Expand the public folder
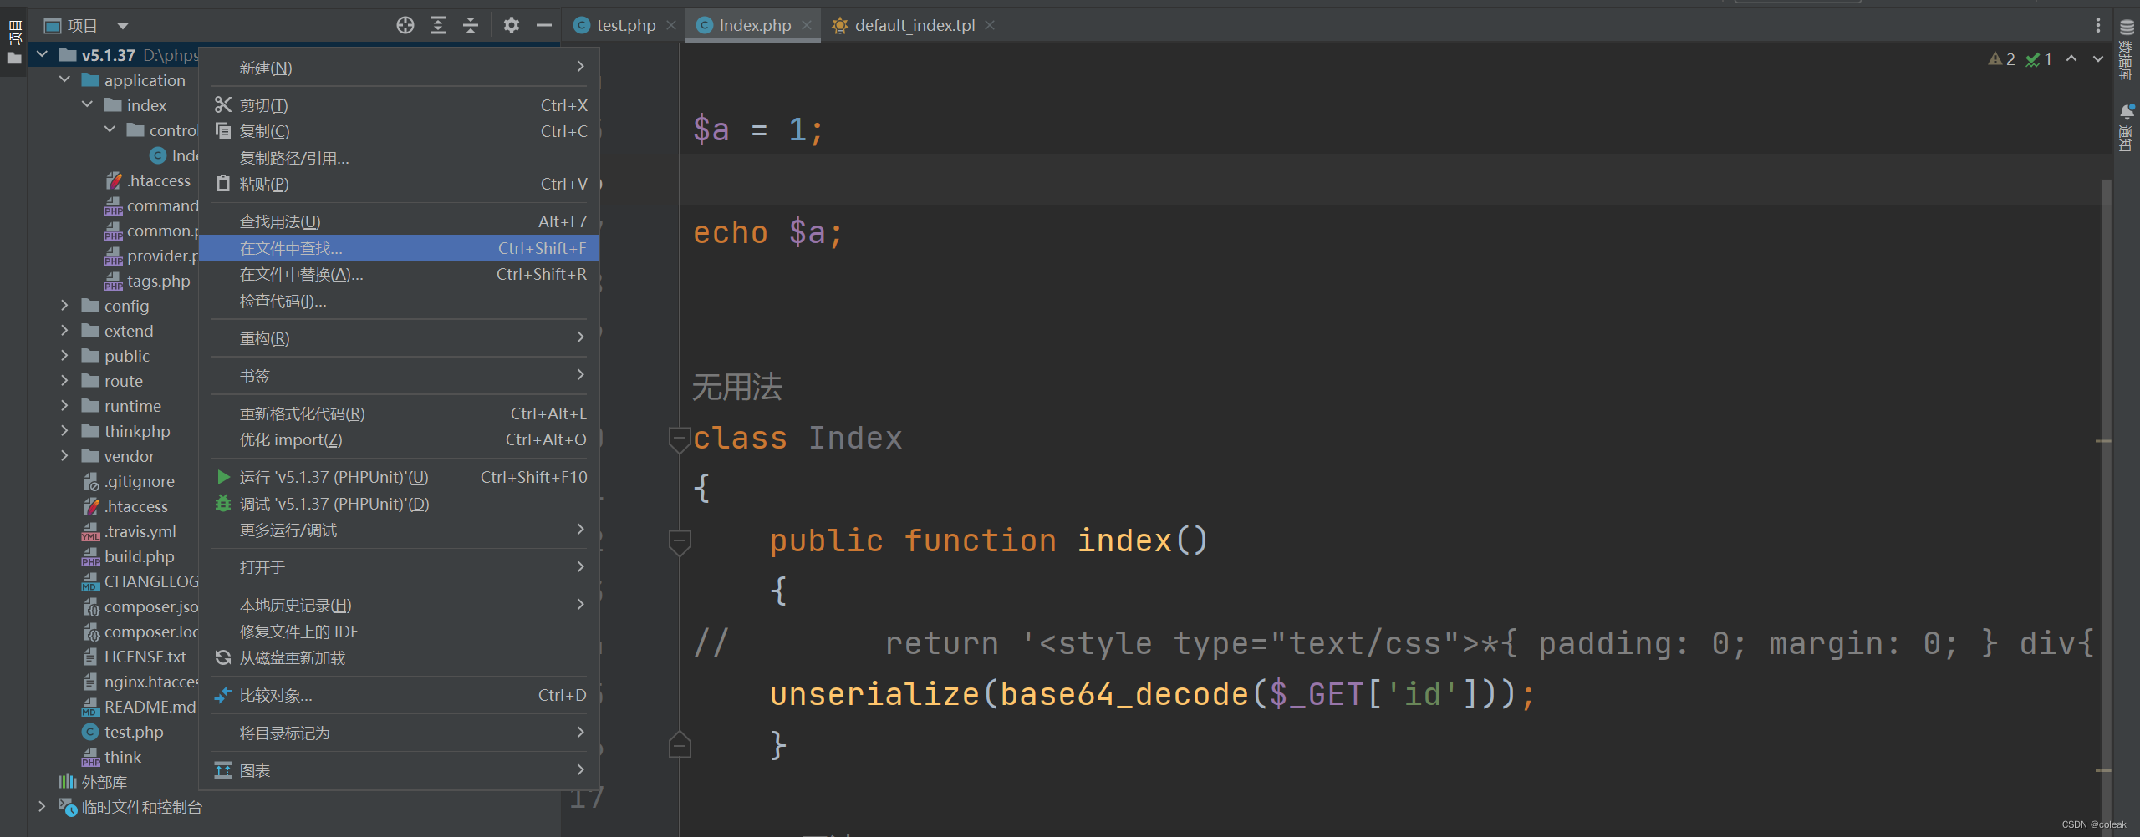The image size is (2140, 837). pyautogui.click(x=64, y=356)
